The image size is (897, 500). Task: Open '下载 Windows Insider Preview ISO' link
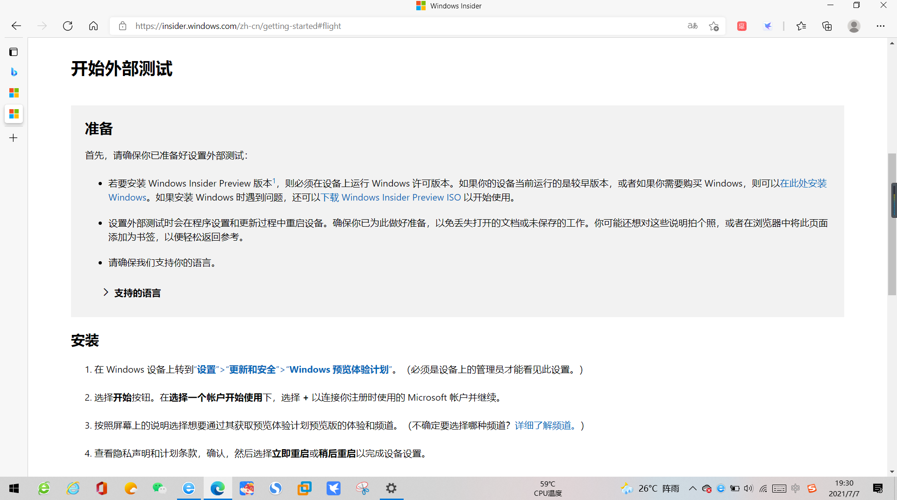pyautogui.click(x=391, y=197)
